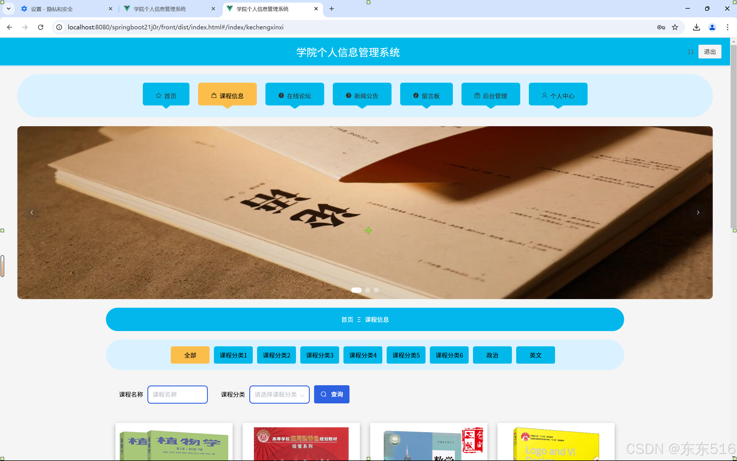Viewport: 737px width, 461px height.
Task: Go to previous carousel slide arrow
Action: (x=32, y=213)
